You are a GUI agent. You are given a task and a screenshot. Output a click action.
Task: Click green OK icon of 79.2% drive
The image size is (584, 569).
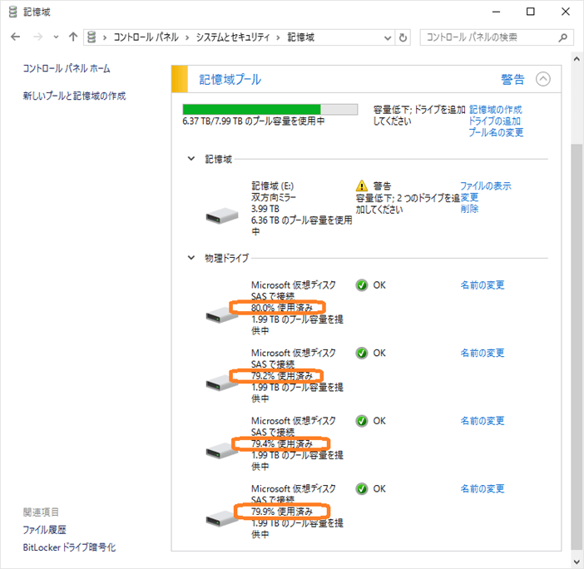tap(362, 353)
